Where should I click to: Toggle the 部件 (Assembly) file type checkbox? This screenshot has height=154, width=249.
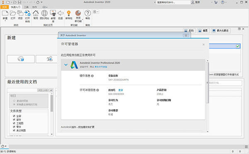pyautogui.click(x=14, y=120)
